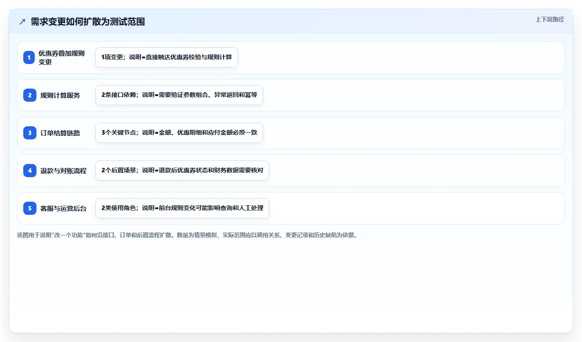Click the 上下游路径 label in the header
Viewport: 582px width, 342px height.
pos(549,19)
